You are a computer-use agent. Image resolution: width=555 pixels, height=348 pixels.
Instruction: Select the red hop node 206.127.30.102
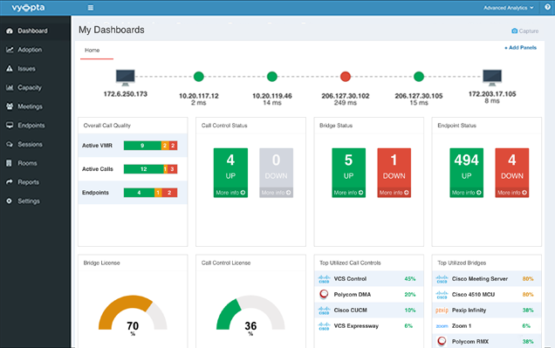click(x=346, y=77)
